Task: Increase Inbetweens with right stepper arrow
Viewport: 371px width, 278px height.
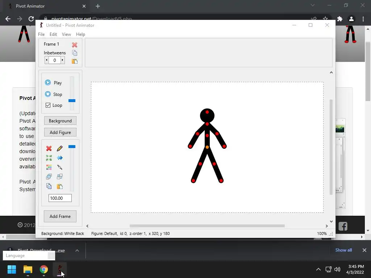Action: (x=62, y=60)
